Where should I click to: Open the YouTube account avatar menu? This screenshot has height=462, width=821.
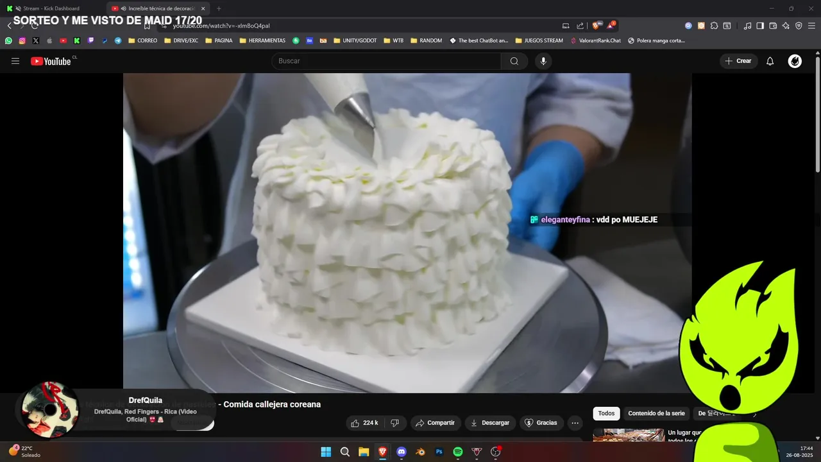point(795,61)
